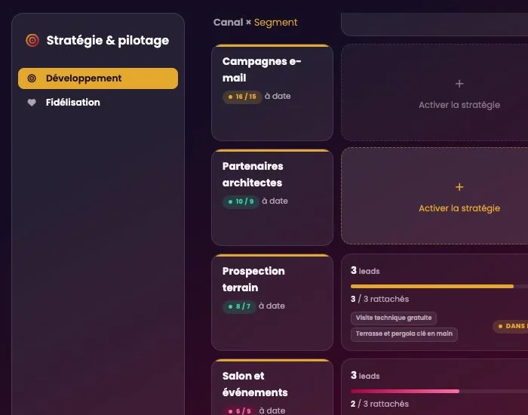Click yellow progress bar in Prospection terrain row
This screenshot has width=528, height=415.
pyautogui.click(x=432, y=286)
